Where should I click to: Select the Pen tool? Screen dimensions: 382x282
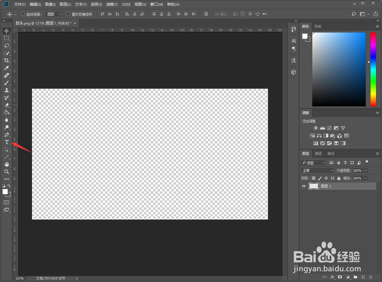[x=7, y=135]
